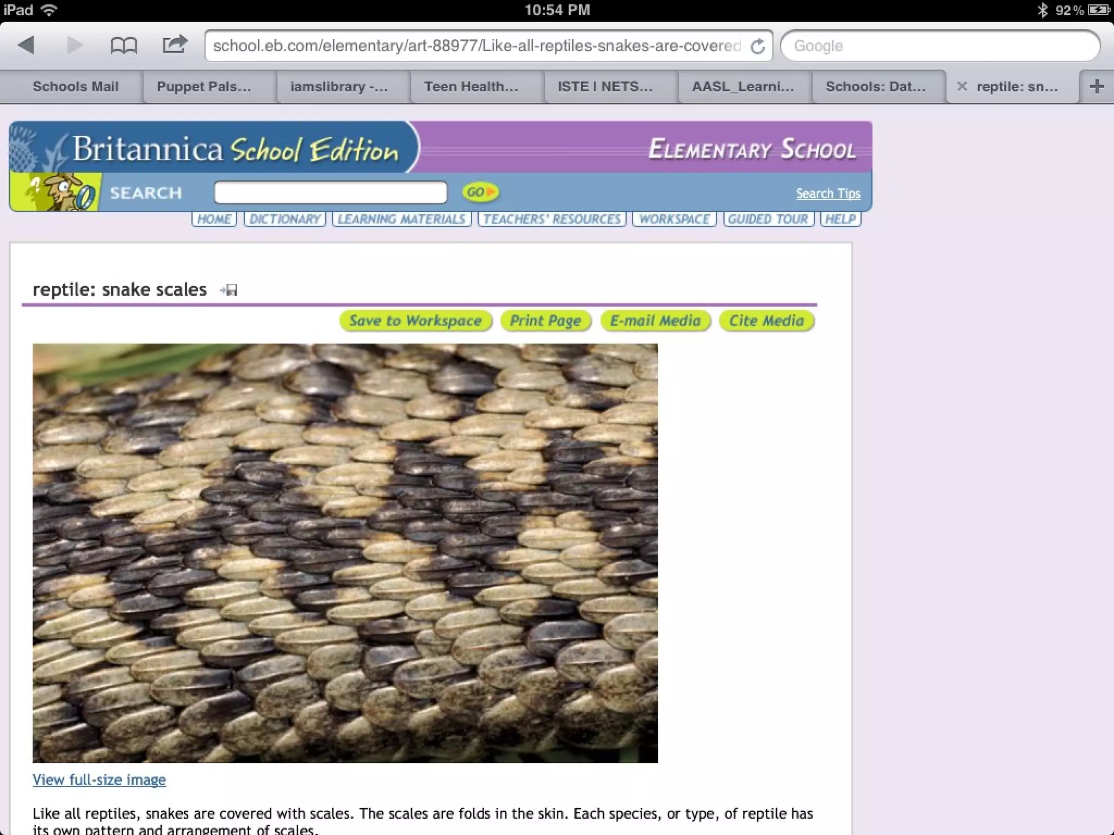Screen dimensions: 1114x835
Task: Reload page with refresh icon
Action: pos(757,47)
